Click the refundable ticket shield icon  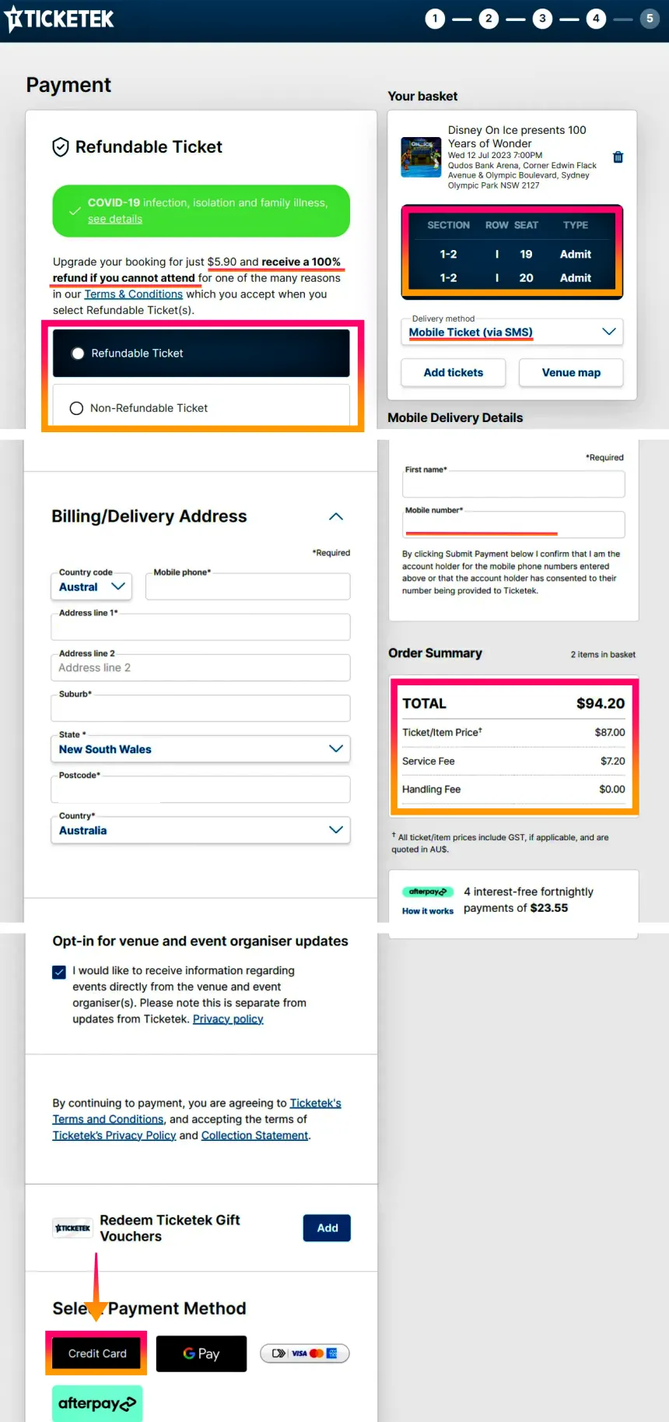point(61,147)
